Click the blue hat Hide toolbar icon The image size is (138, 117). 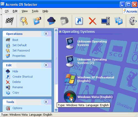[x=51, y=21]
